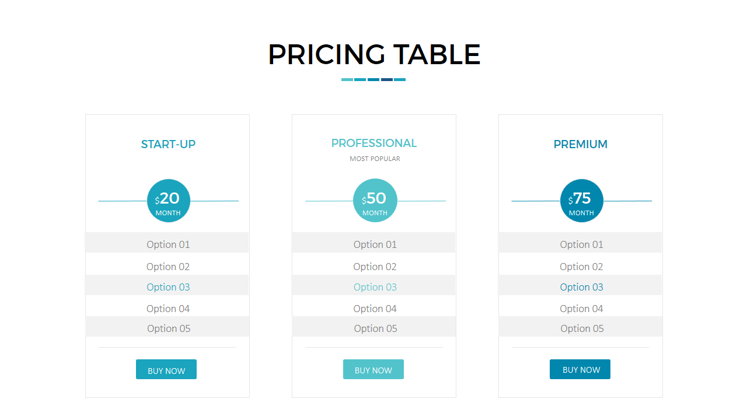
Task: Open the Start-Up plan heading
Action: click(168, 144)
